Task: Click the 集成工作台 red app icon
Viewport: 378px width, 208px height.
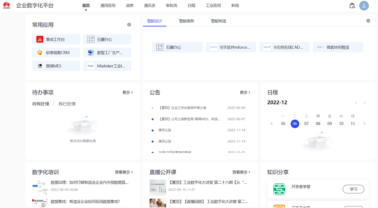Action: pyautogui.click(x=40, y=39)
